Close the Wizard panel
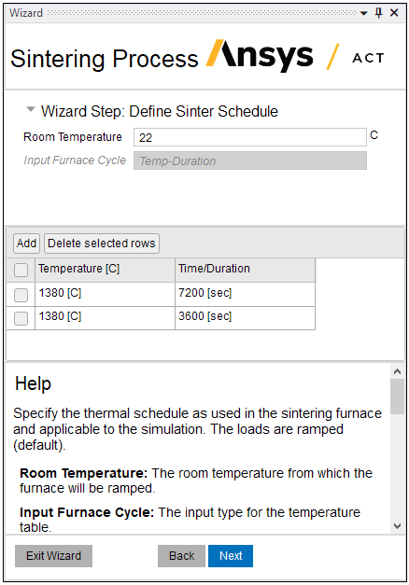 tap(394, 13)
